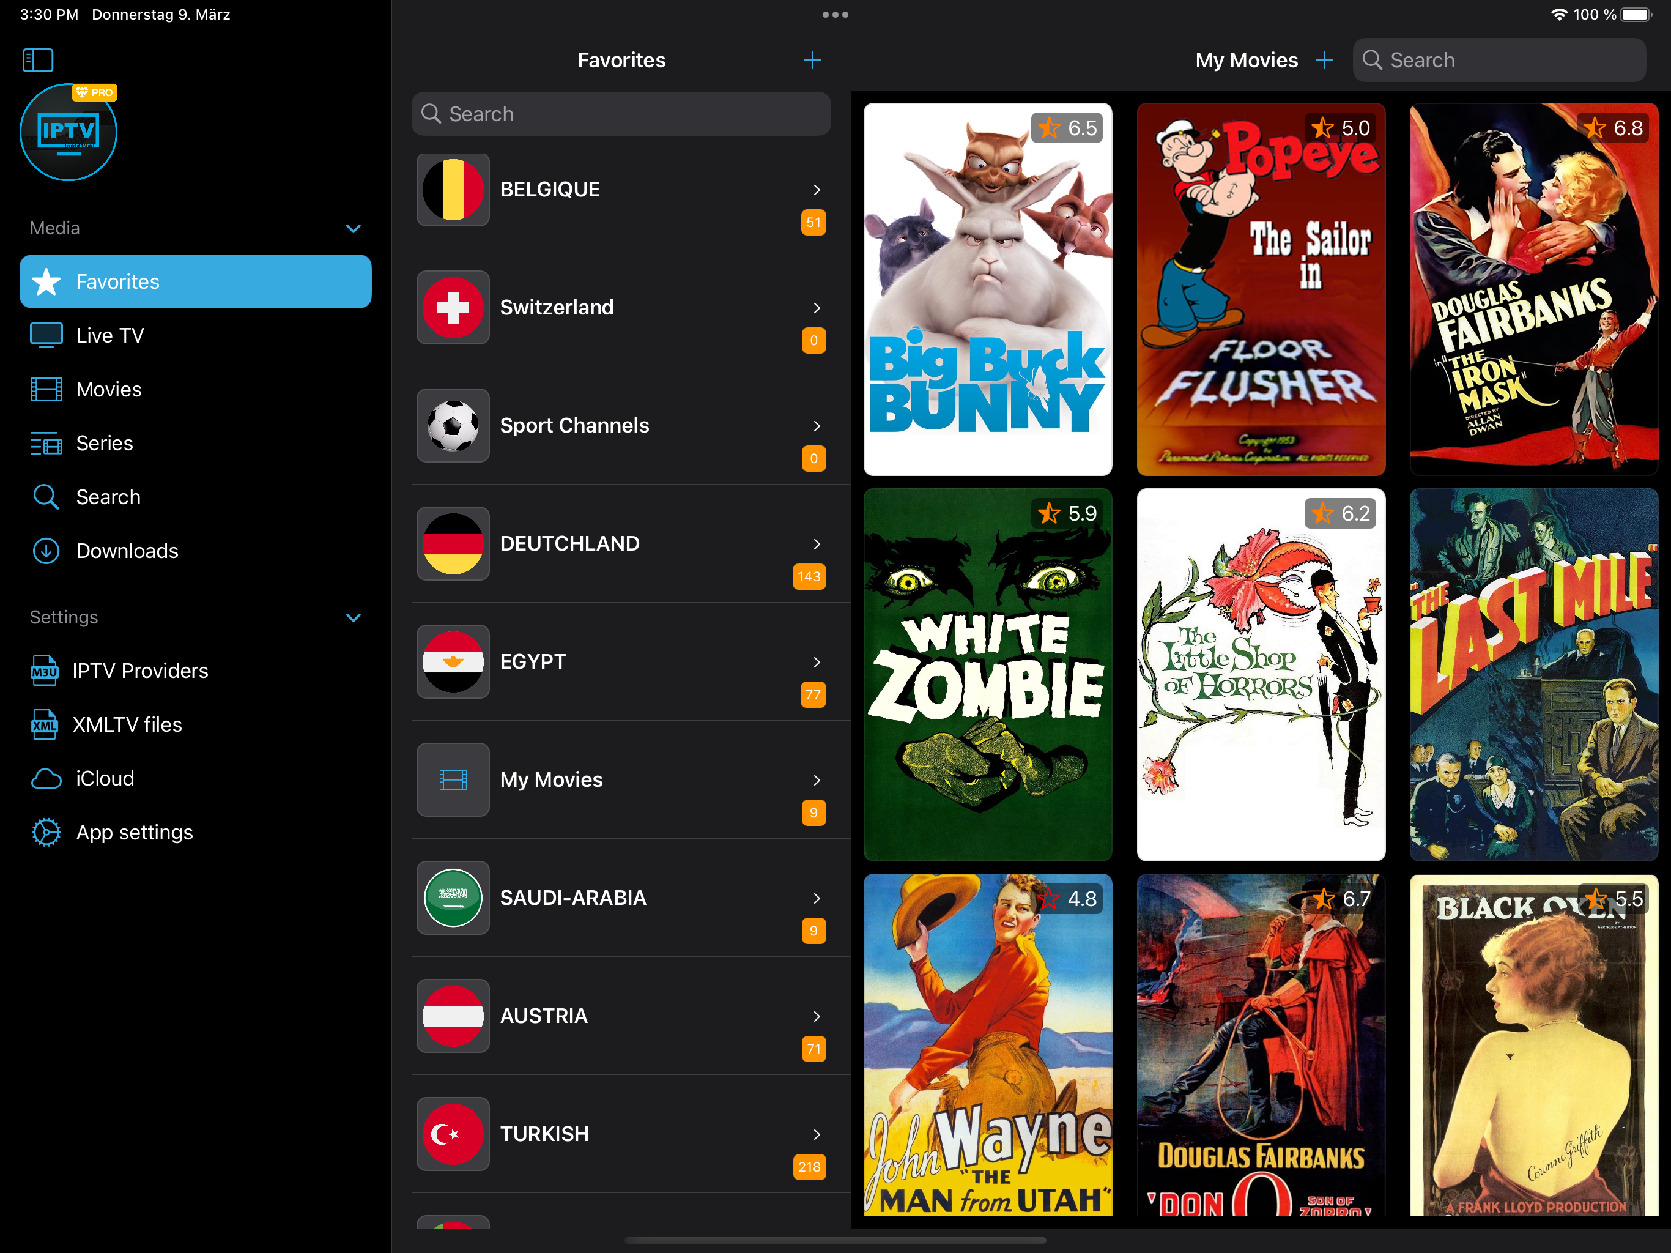This screenshot has height=1253, width=1671.
Task: Click the IPTV PRO logo
Action: [68, 133]
